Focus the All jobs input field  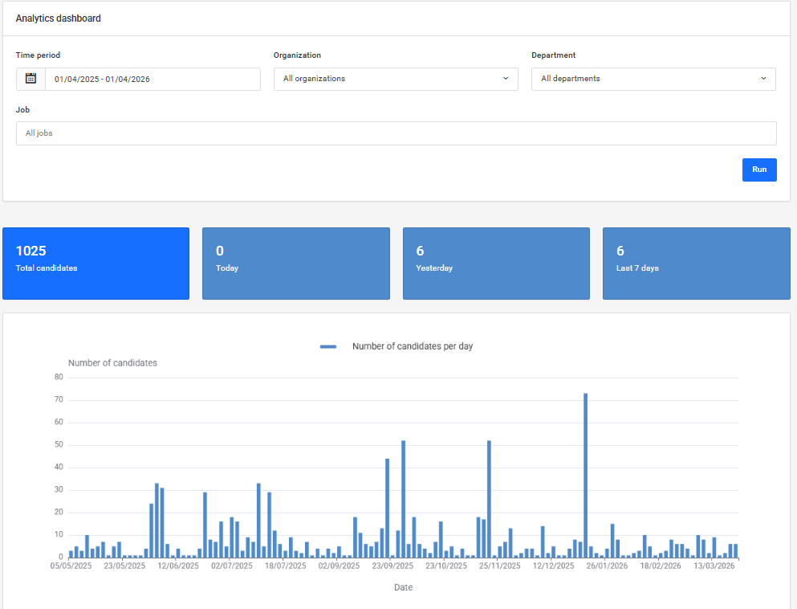(x=396, y=133)
